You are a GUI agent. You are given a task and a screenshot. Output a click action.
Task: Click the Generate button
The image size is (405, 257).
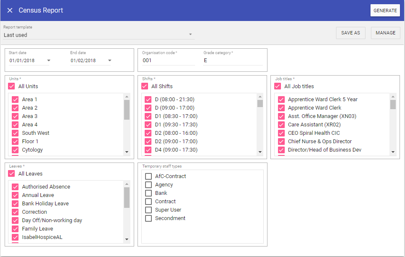click(385, 10)
